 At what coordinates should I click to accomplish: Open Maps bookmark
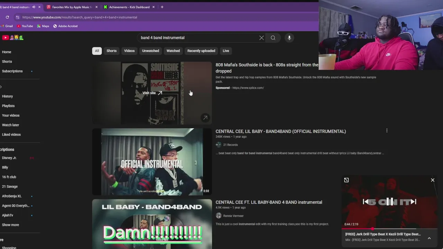coord(43,26)
